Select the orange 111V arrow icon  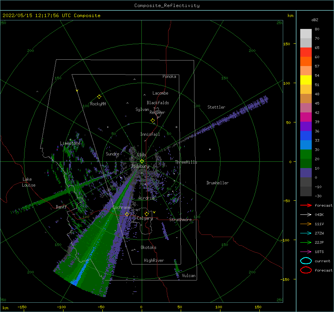306,224
